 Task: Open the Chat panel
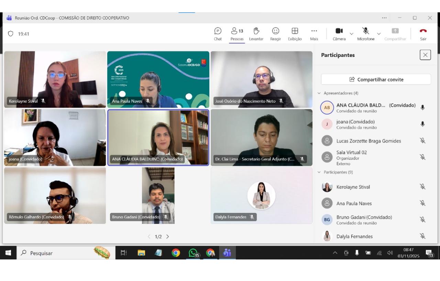218,34
